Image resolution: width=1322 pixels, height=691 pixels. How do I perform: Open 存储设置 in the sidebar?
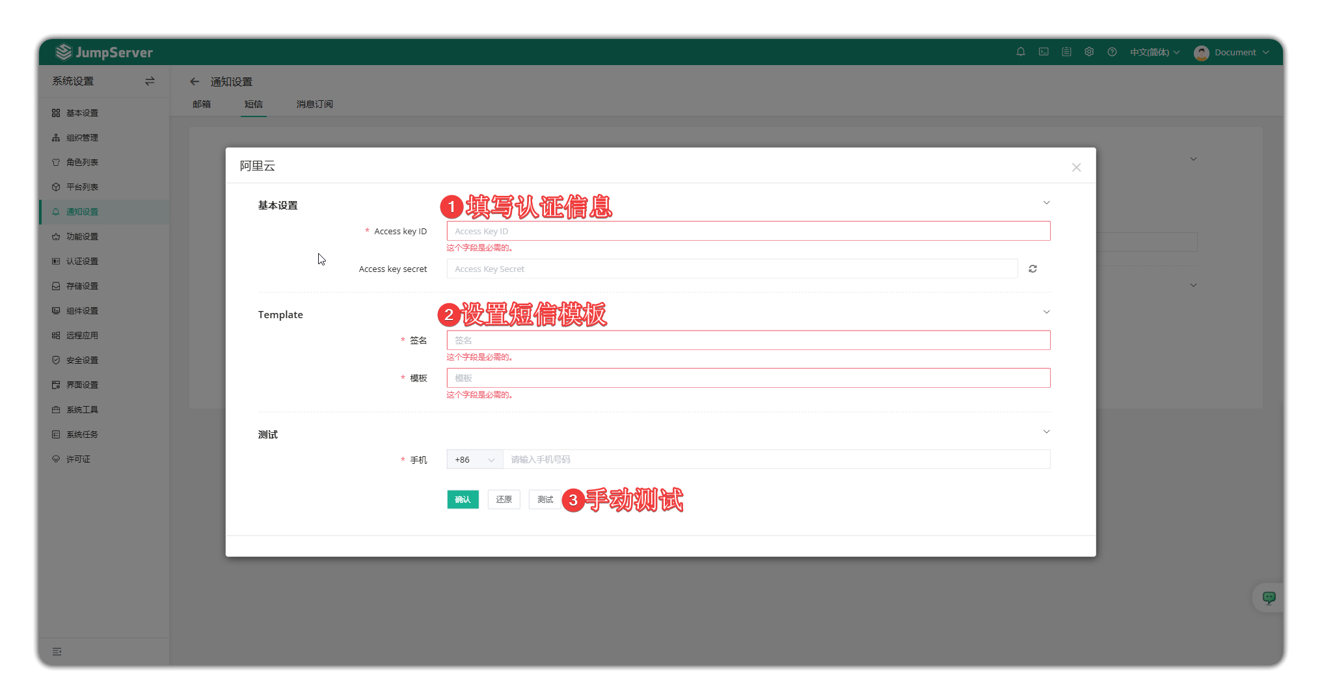[104, 286]
